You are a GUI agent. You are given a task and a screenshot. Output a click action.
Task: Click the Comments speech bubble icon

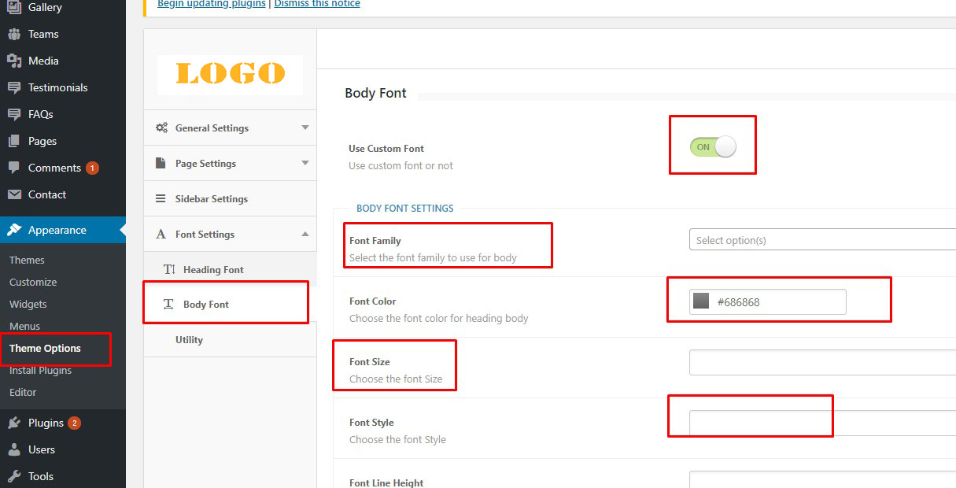tap(14, 168)
